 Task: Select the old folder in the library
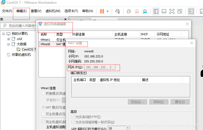tap(19, 39)
